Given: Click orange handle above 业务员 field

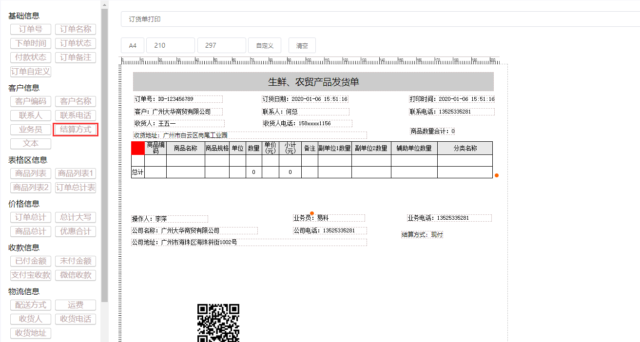Looking at the screenshot, I should coord(312,213).
